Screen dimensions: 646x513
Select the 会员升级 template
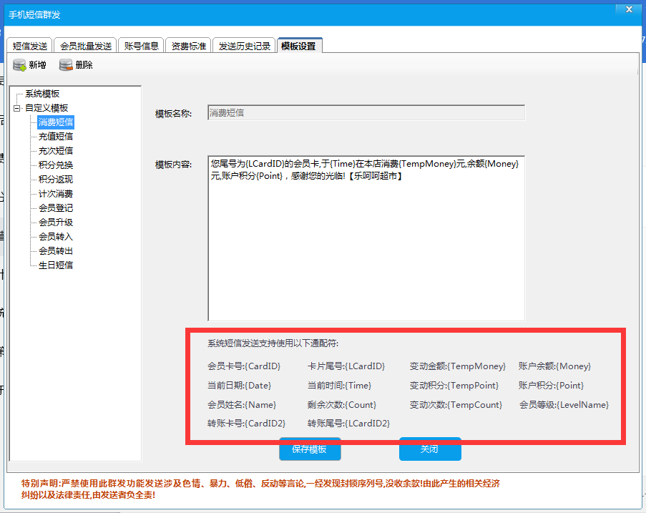click(x=56, y=223)
